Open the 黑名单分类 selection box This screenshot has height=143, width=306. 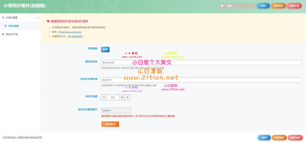pyautogui.click(x=201, y=63)
